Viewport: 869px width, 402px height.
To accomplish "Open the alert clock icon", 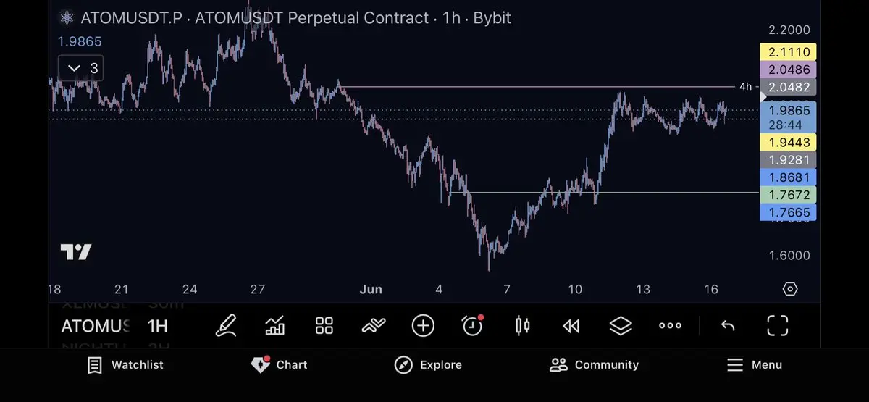I will tap(472, 326).
